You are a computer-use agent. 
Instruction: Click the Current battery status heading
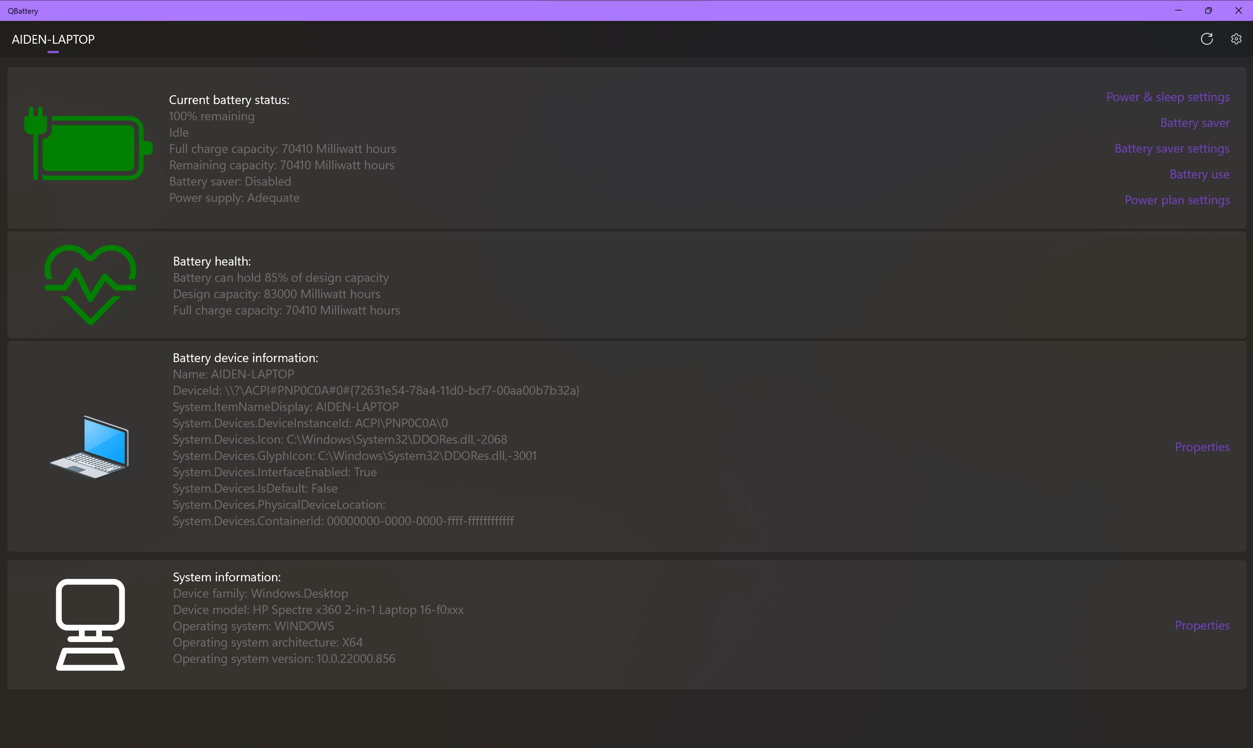(x=229, y=100)
